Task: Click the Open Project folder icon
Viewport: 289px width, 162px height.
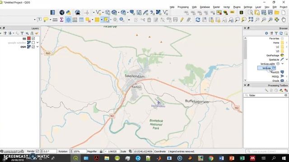Action: 277,13
